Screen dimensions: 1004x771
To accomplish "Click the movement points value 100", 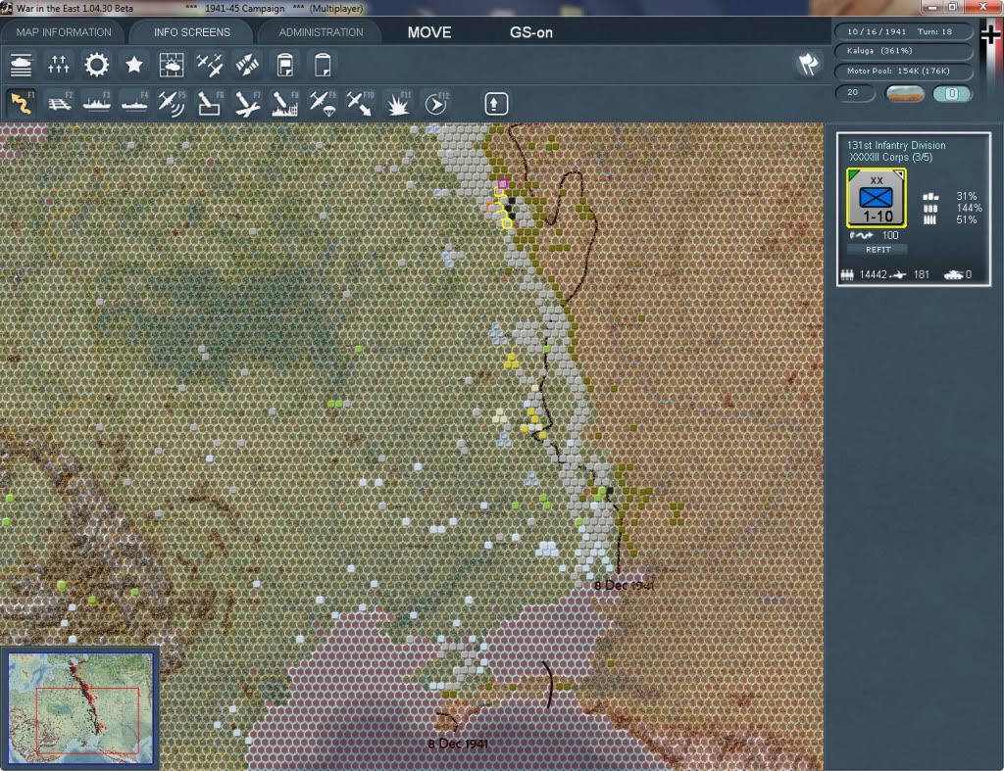I will pos(890,235).
